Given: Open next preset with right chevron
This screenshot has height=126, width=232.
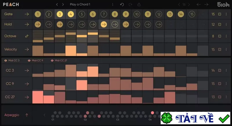Looking at the screenshot, I should pyautogui.click(x=63, y=4).
